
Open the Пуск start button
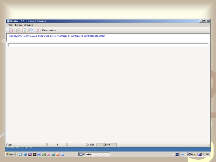click(10, 154)
